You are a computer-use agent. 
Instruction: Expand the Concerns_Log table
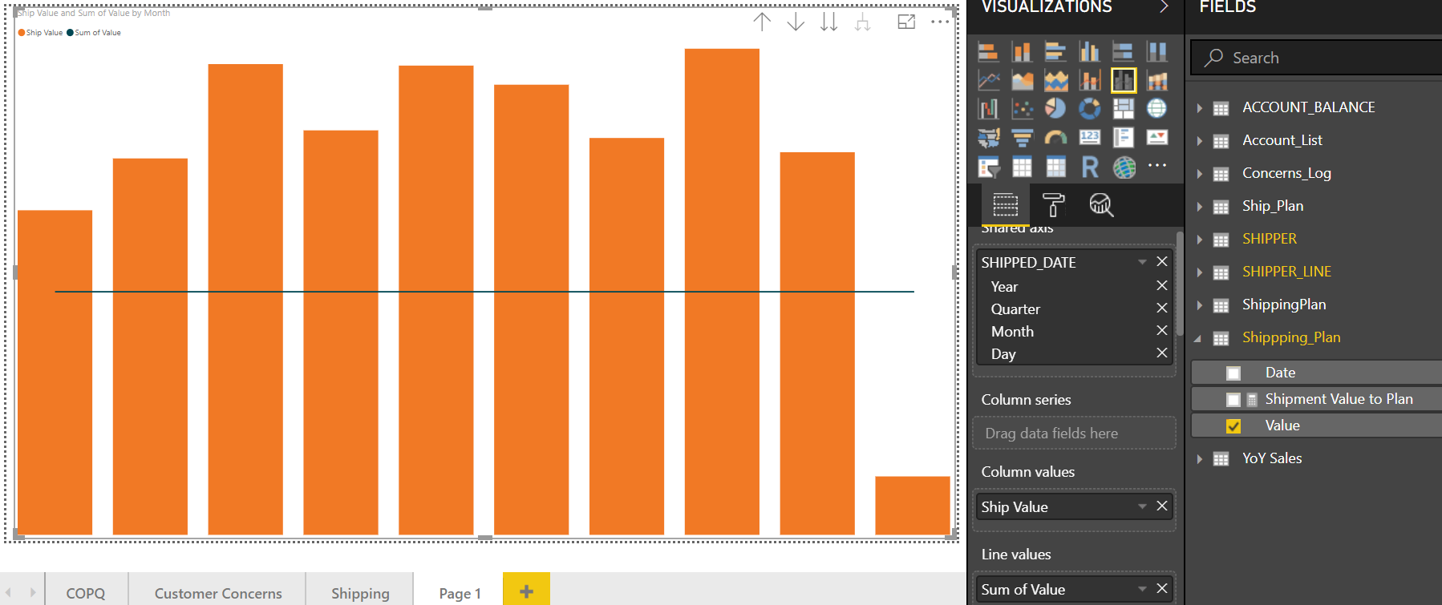1200,174
